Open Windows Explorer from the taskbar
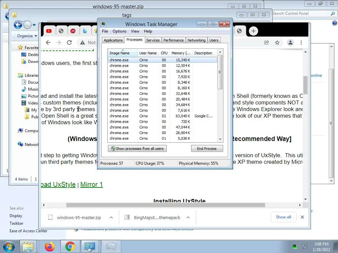This screenshot has height=253, width=338. click(x=28, y=246)
